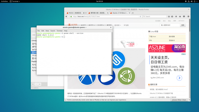This screenshot has width=199, height=112.
Task: Reload the page in the address bar
Action: tap(140, 16)
